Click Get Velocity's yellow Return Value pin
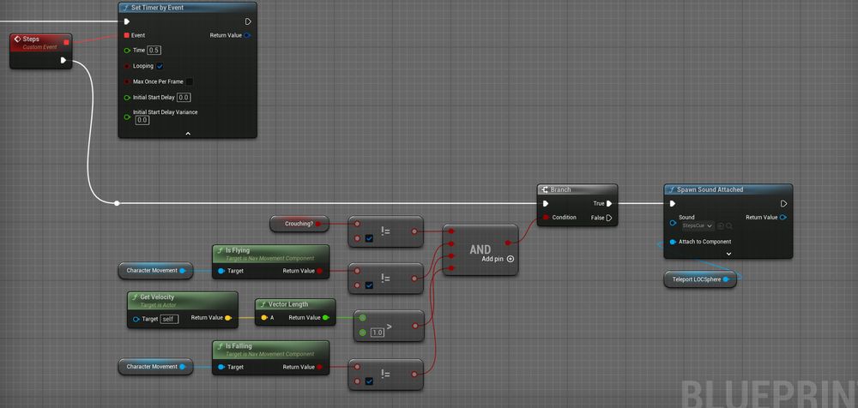The image size is (858, 408). point(227,318)
